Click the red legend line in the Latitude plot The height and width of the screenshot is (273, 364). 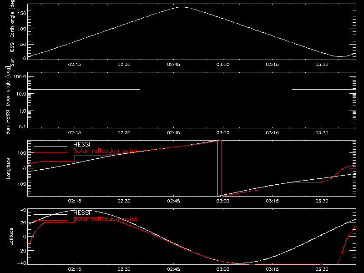51,221
